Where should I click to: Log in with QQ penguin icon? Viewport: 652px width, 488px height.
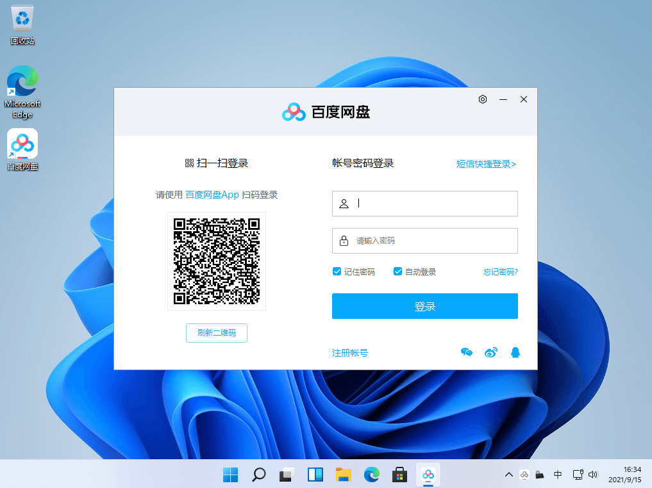[515, 353]
